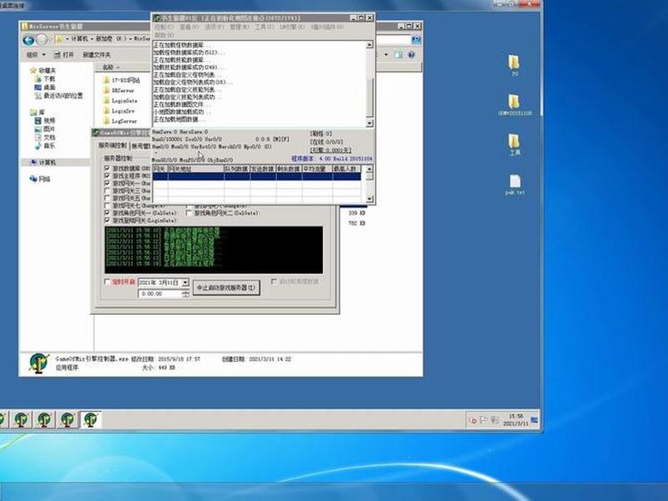Click the 0:00:00 time input field
Image resolution: width=668 pixels, height=501 pixels.
pyautogui.click(x=160, y=294)
